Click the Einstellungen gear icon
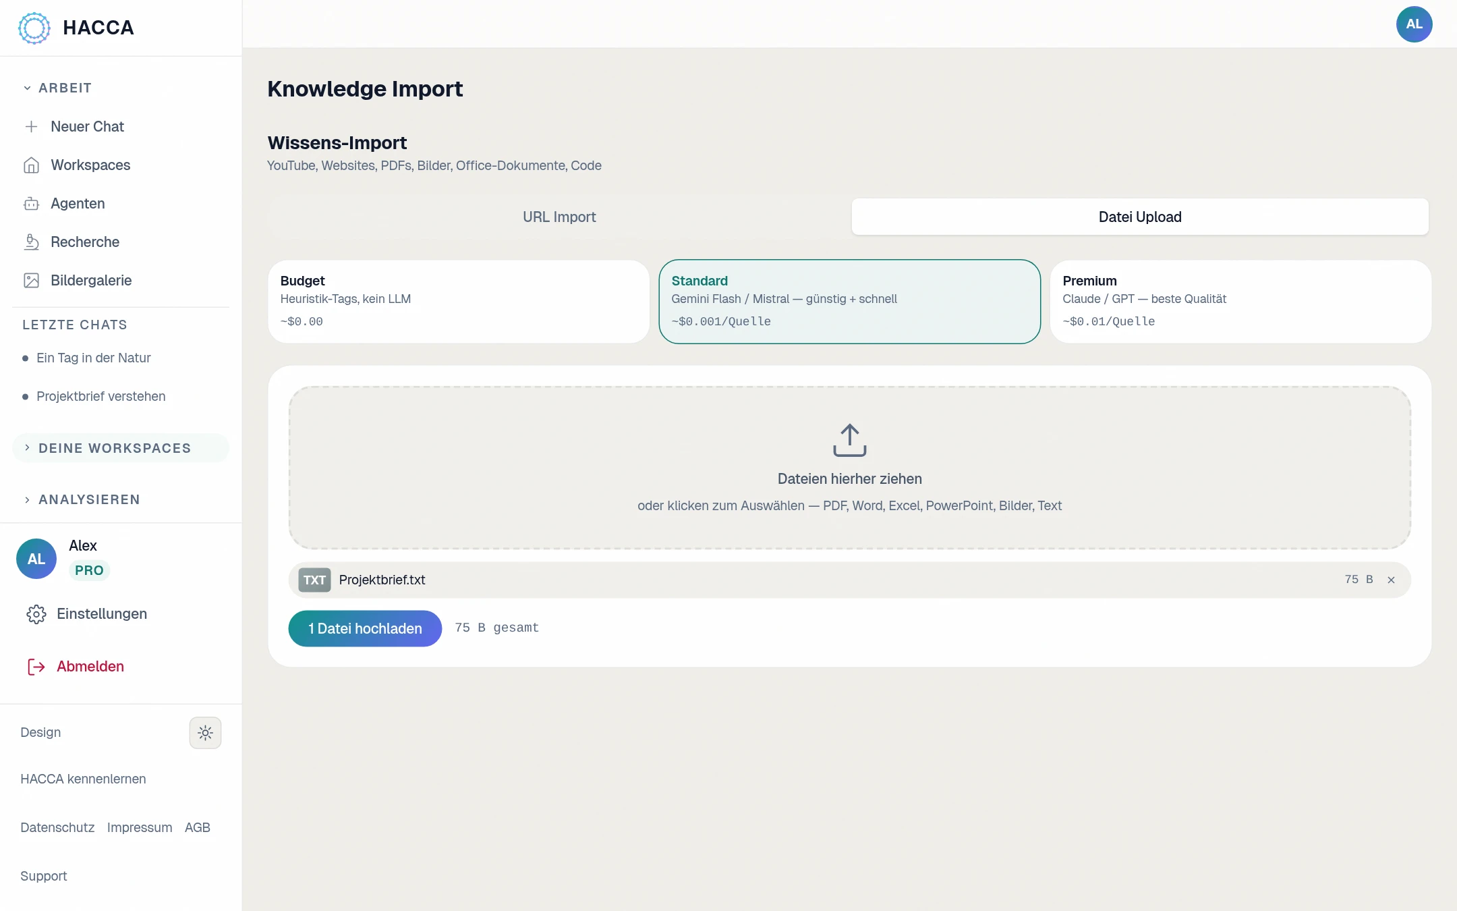The width and height of the screenshot is (1457, 911). coord(36,614)
